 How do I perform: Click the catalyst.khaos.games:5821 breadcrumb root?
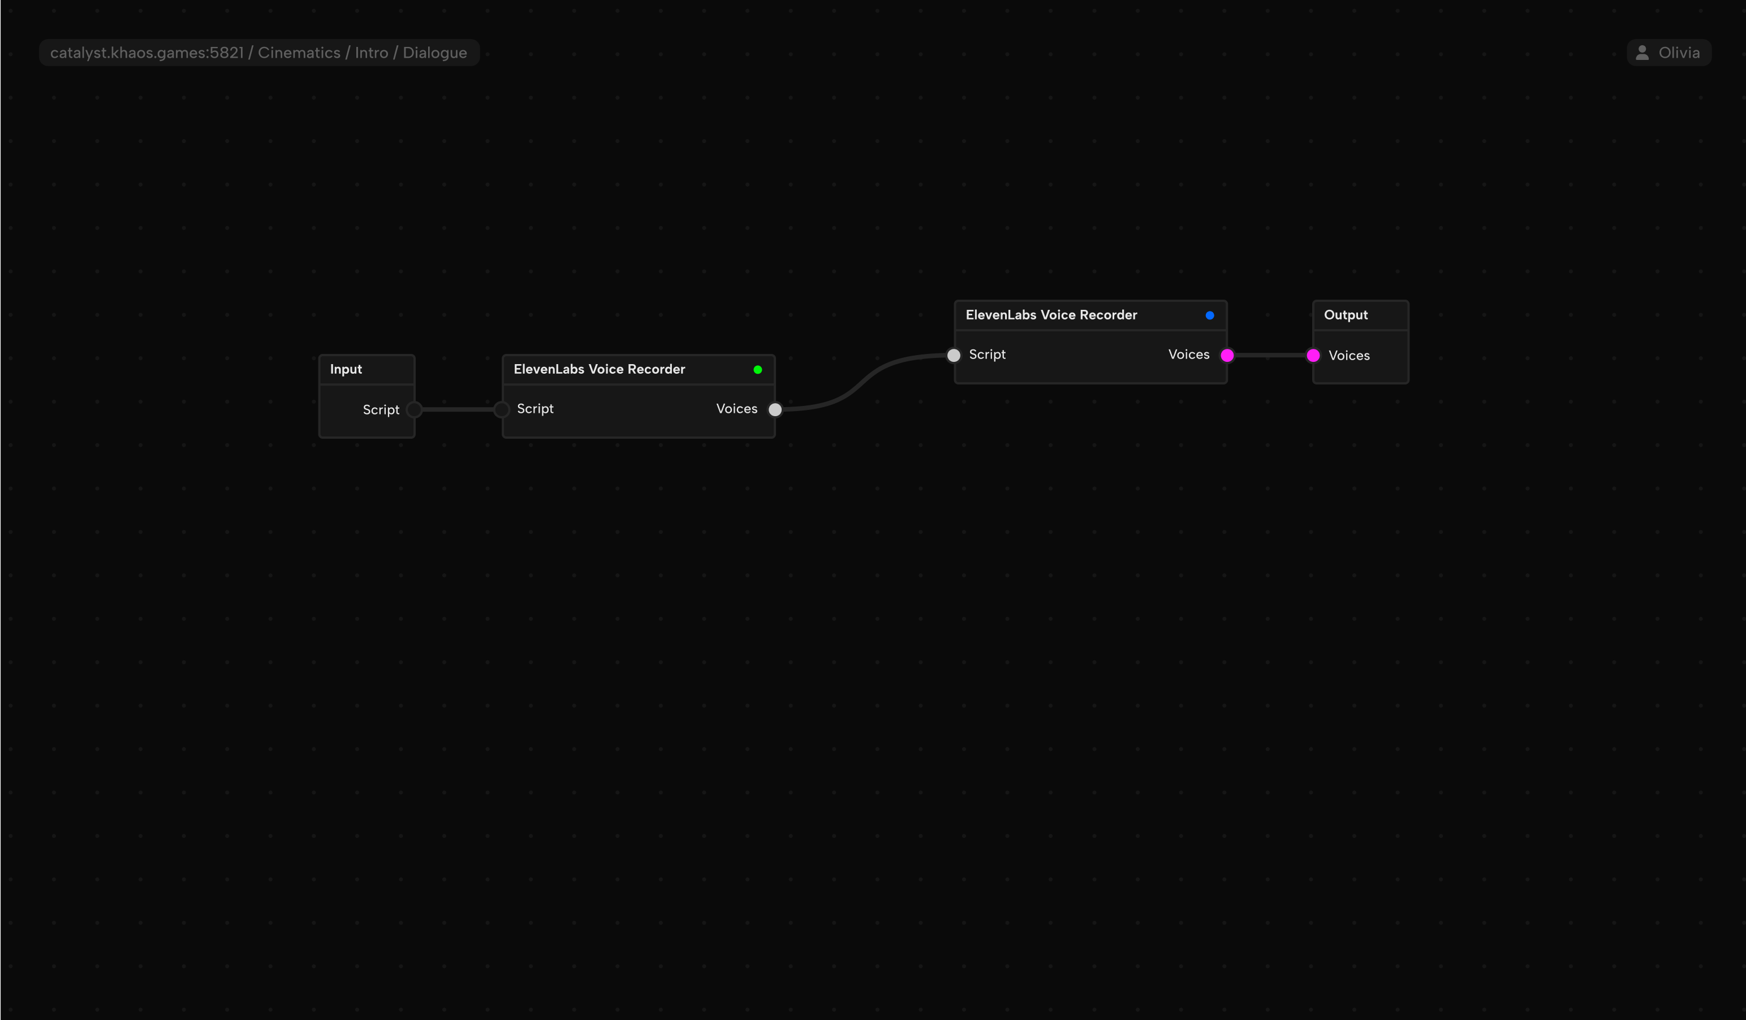click(x=147, y=53)
